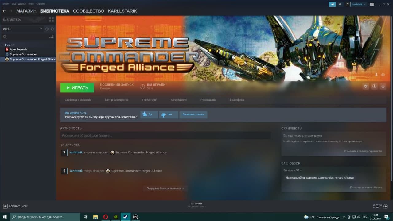Collapse the ВСЕ category
Viewport: 393px width, 221px height.
3,45
